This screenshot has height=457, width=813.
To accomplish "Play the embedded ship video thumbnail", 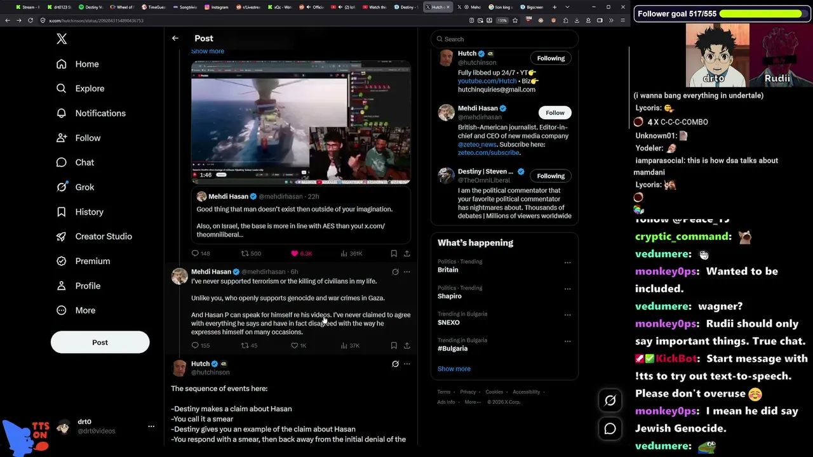I will [x=301, y=123].
